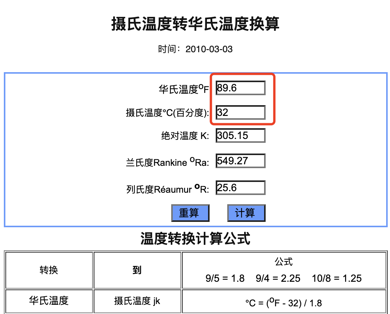Viewport: 390px width, 314px height.
Task: Select the text 9/5 = 1.8
Action: 225,278
